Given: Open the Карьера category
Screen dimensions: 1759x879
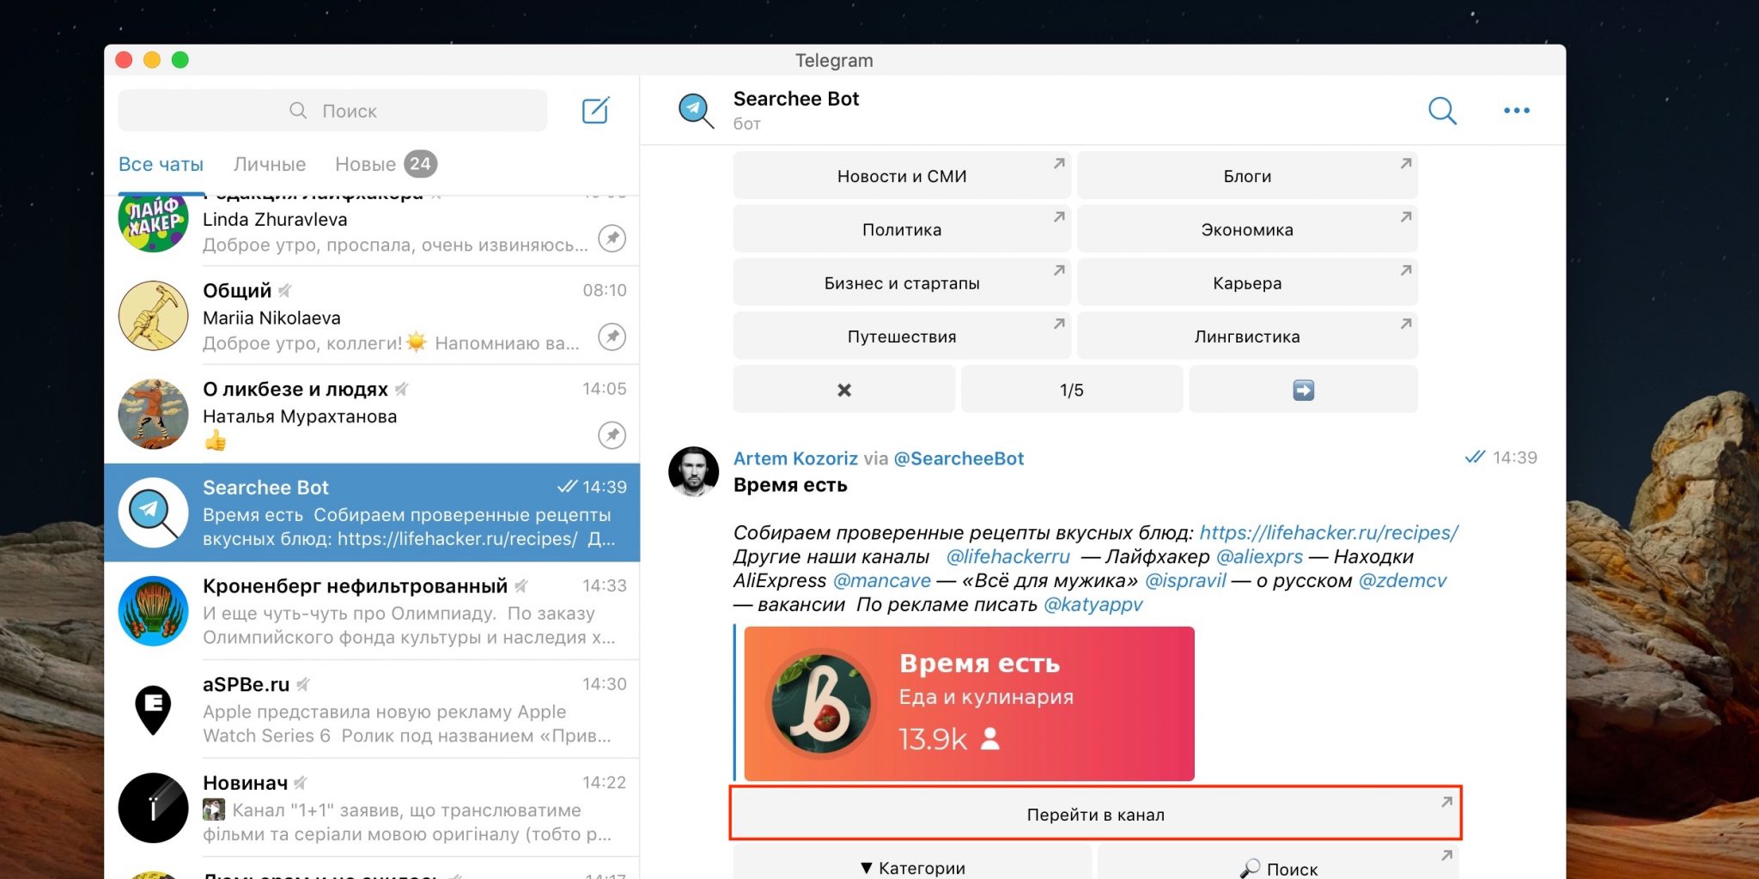Looking at the screenshot, I should [1247, 283].
